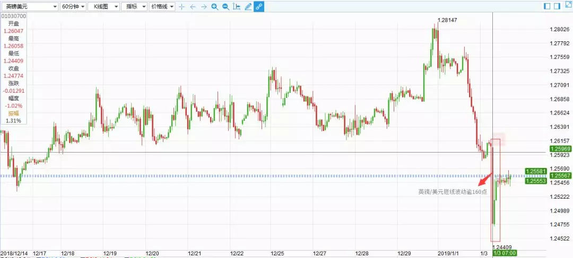
Task: Click the 最高 value 1.26058
Action: point(13,46)
